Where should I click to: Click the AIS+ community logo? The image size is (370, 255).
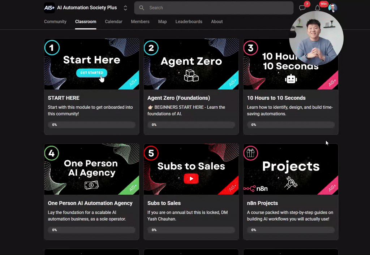(x=49, y=8)
